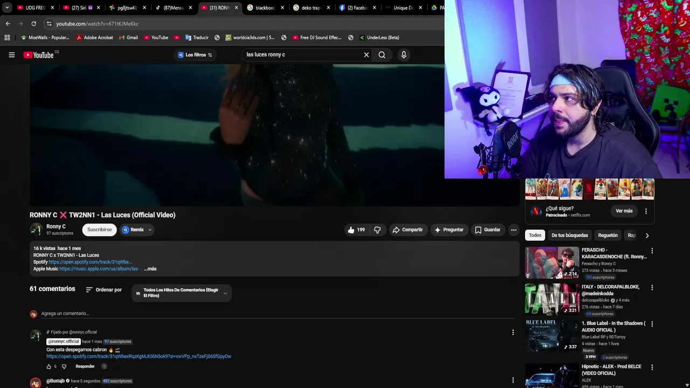
Task: Open Ordenar por comment sorting
Action: (x=103, y=290)
